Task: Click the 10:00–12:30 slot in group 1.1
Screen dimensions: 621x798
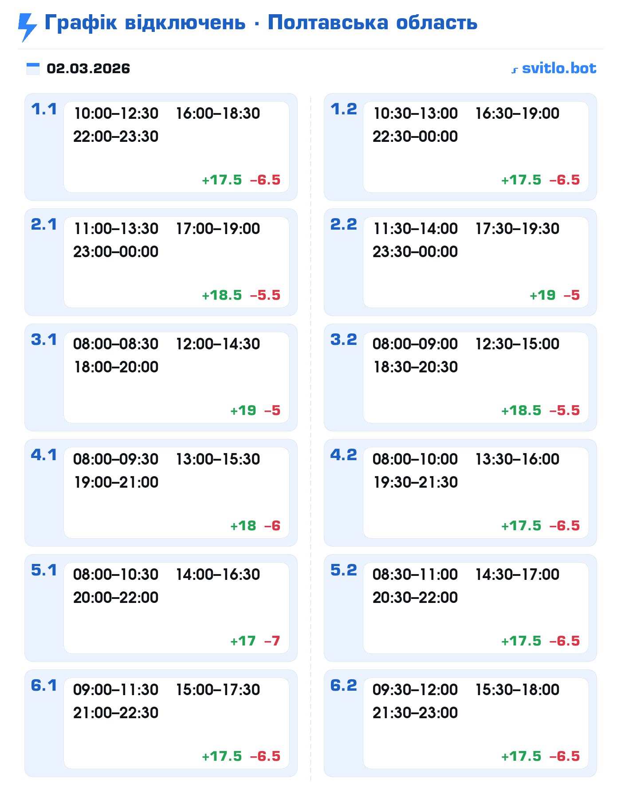Action: (x=116, y=113)
